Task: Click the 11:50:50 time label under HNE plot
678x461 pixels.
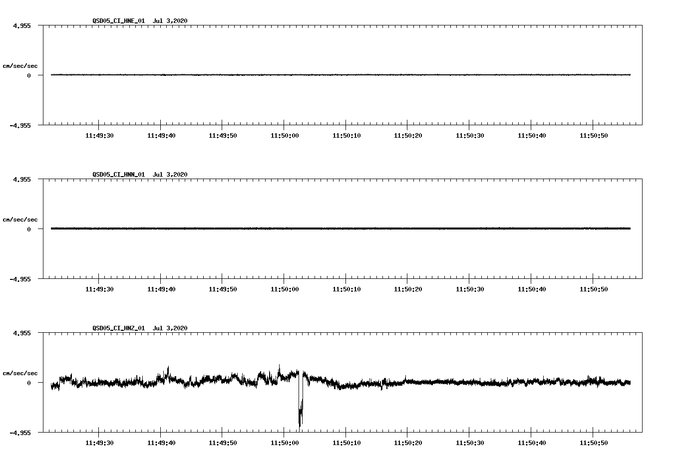Action: [x=594, y=136]
